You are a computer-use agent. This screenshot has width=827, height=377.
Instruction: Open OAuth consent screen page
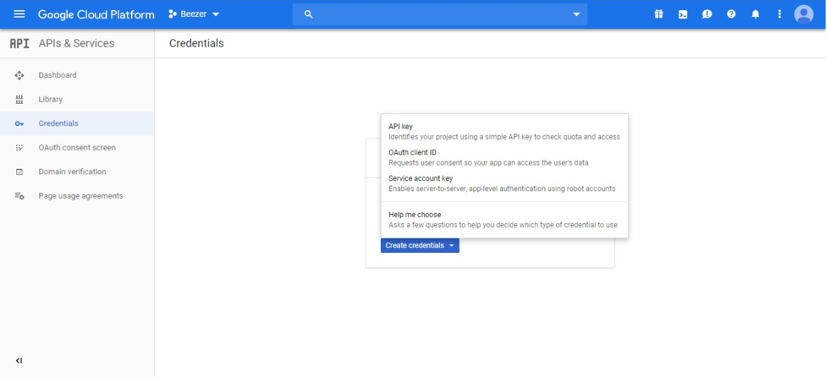77,147
